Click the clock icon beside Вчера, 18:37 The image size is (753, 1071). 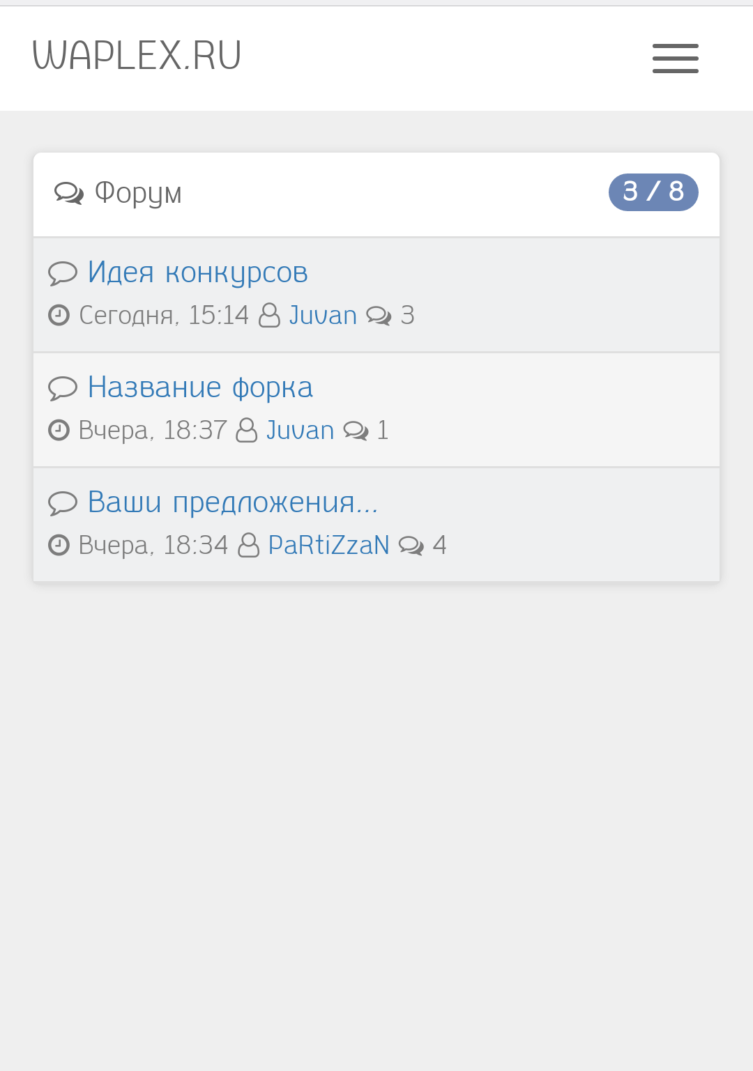(x=59, y=431)
